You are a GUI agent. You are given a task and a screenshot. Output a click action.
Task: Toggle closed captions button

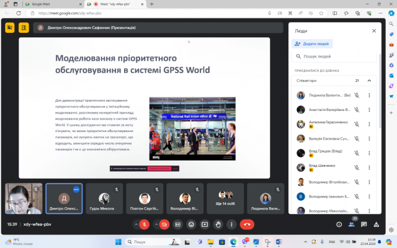(178, 224)
